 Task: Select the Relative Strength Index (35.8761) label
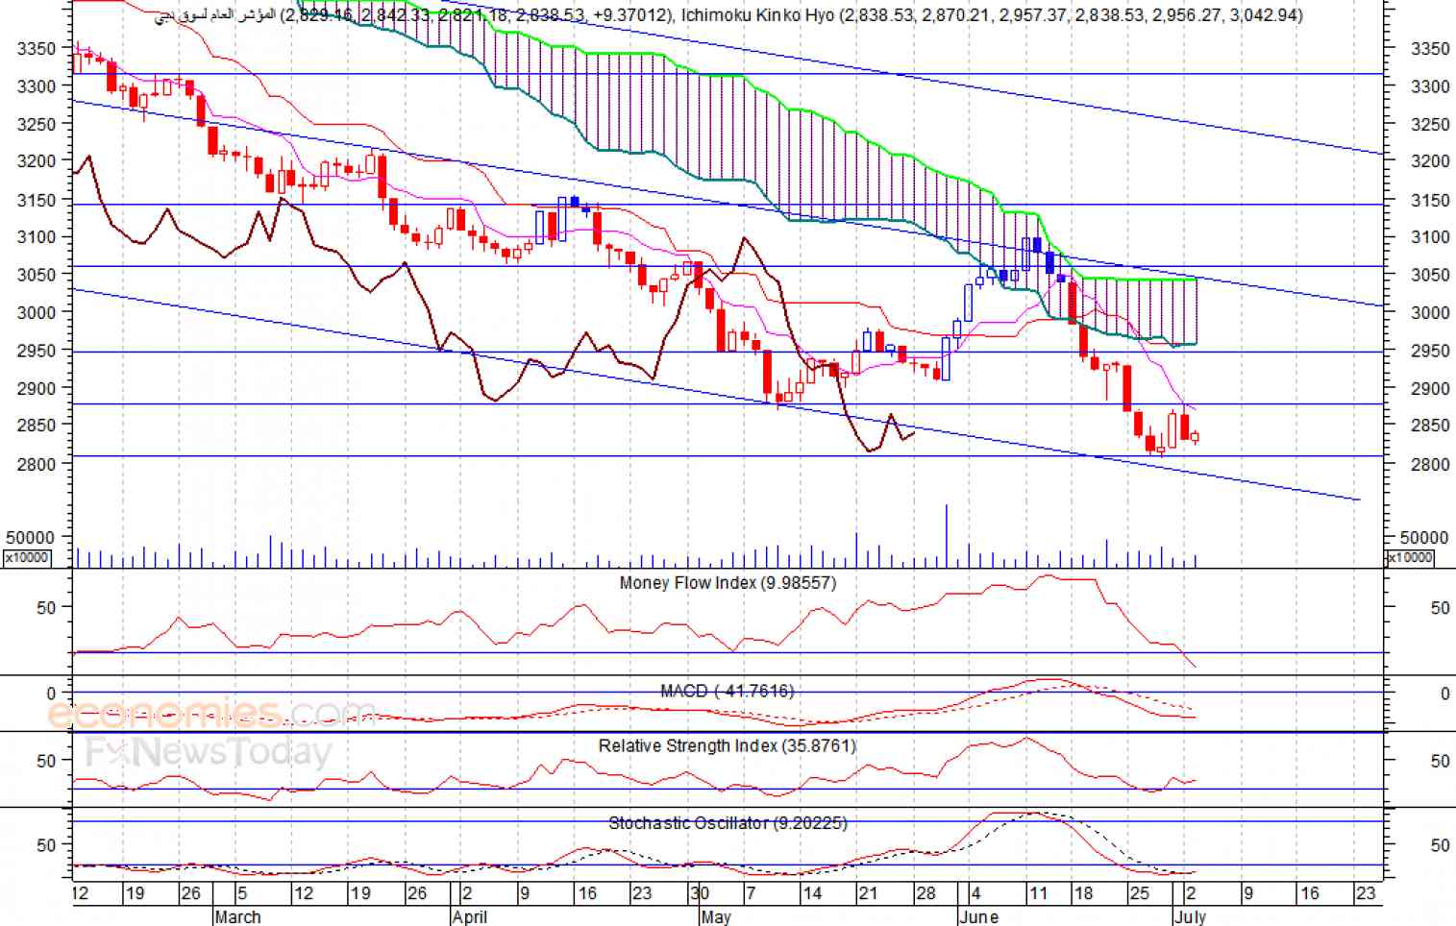coord(728,746)
